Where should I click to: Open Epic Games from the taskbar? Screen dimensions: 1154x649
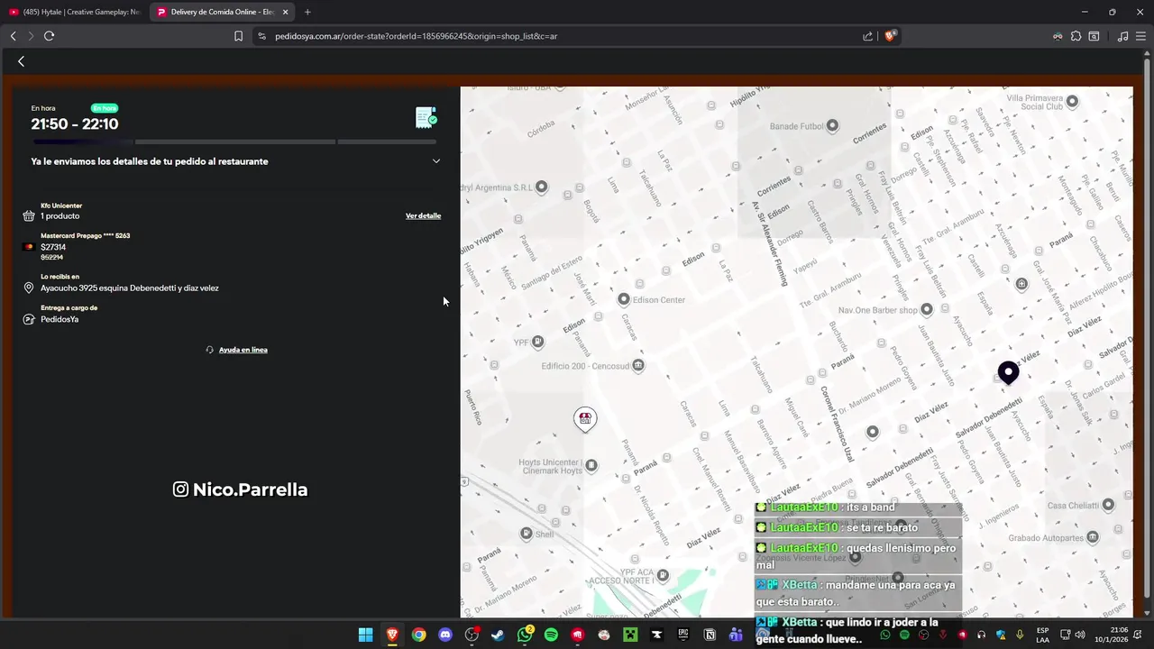(683, 635)
